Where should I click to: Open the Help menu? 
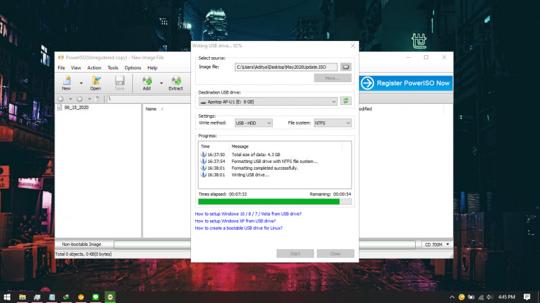(153, 68)
